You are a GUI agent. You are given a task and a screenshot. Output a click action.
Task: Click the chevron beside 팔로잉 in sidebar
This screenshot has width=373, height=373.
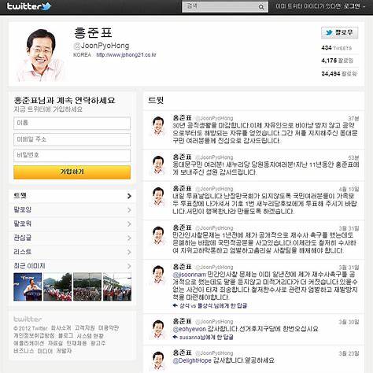pyautogui.click(x=129, y=210)
